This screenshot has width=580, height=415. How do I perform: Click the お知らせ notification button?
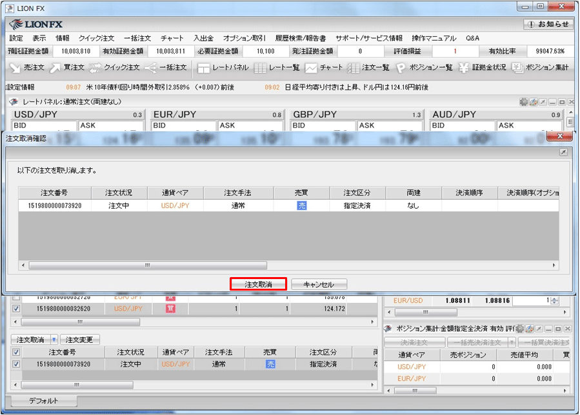click(x=548, y=24)
